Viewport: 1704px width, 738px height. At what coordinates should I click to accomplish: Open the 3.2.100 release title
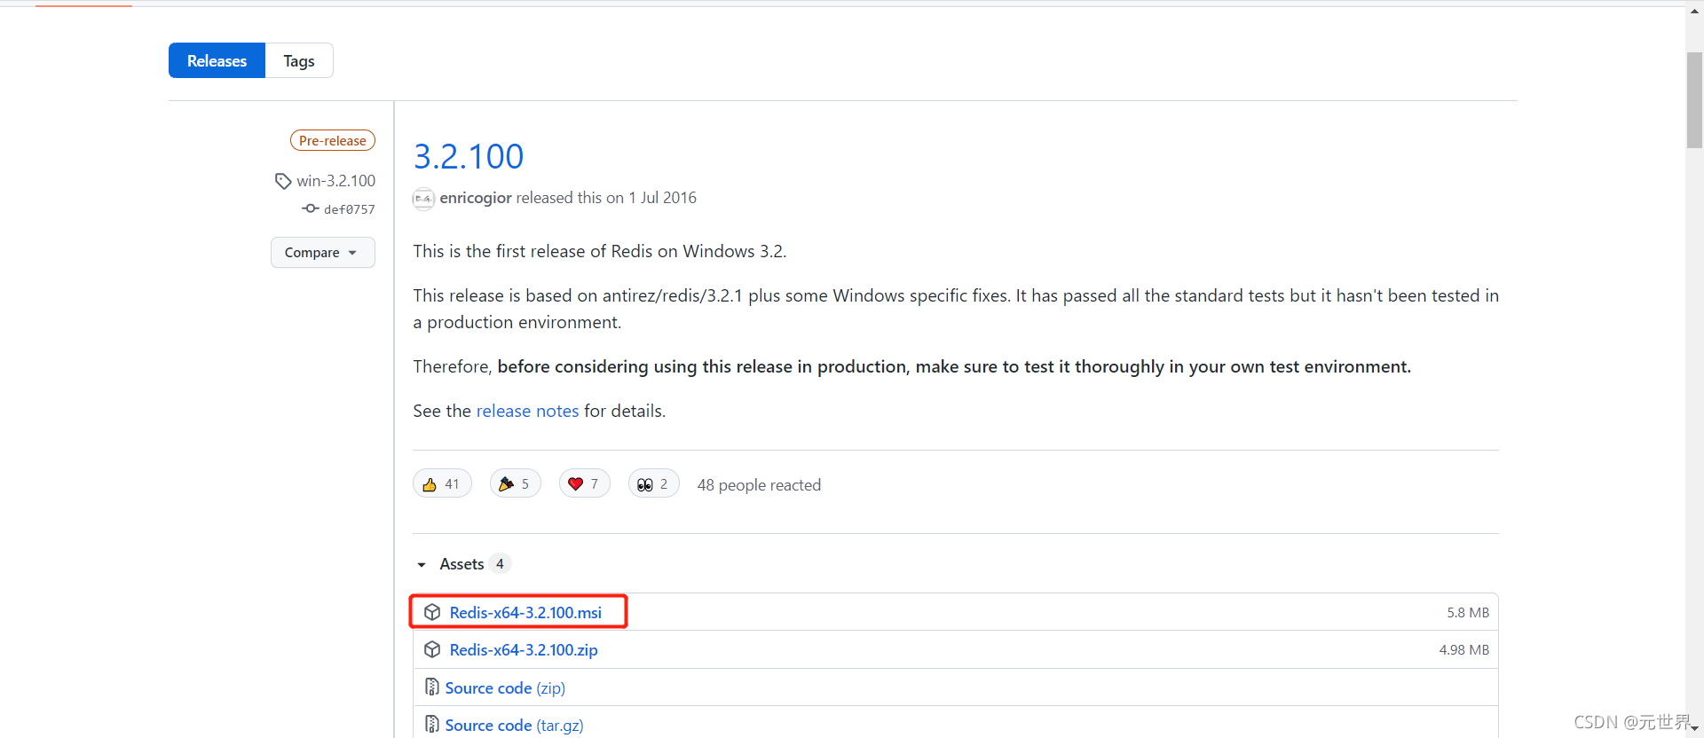pyautogui.click(x=469, y=156)
